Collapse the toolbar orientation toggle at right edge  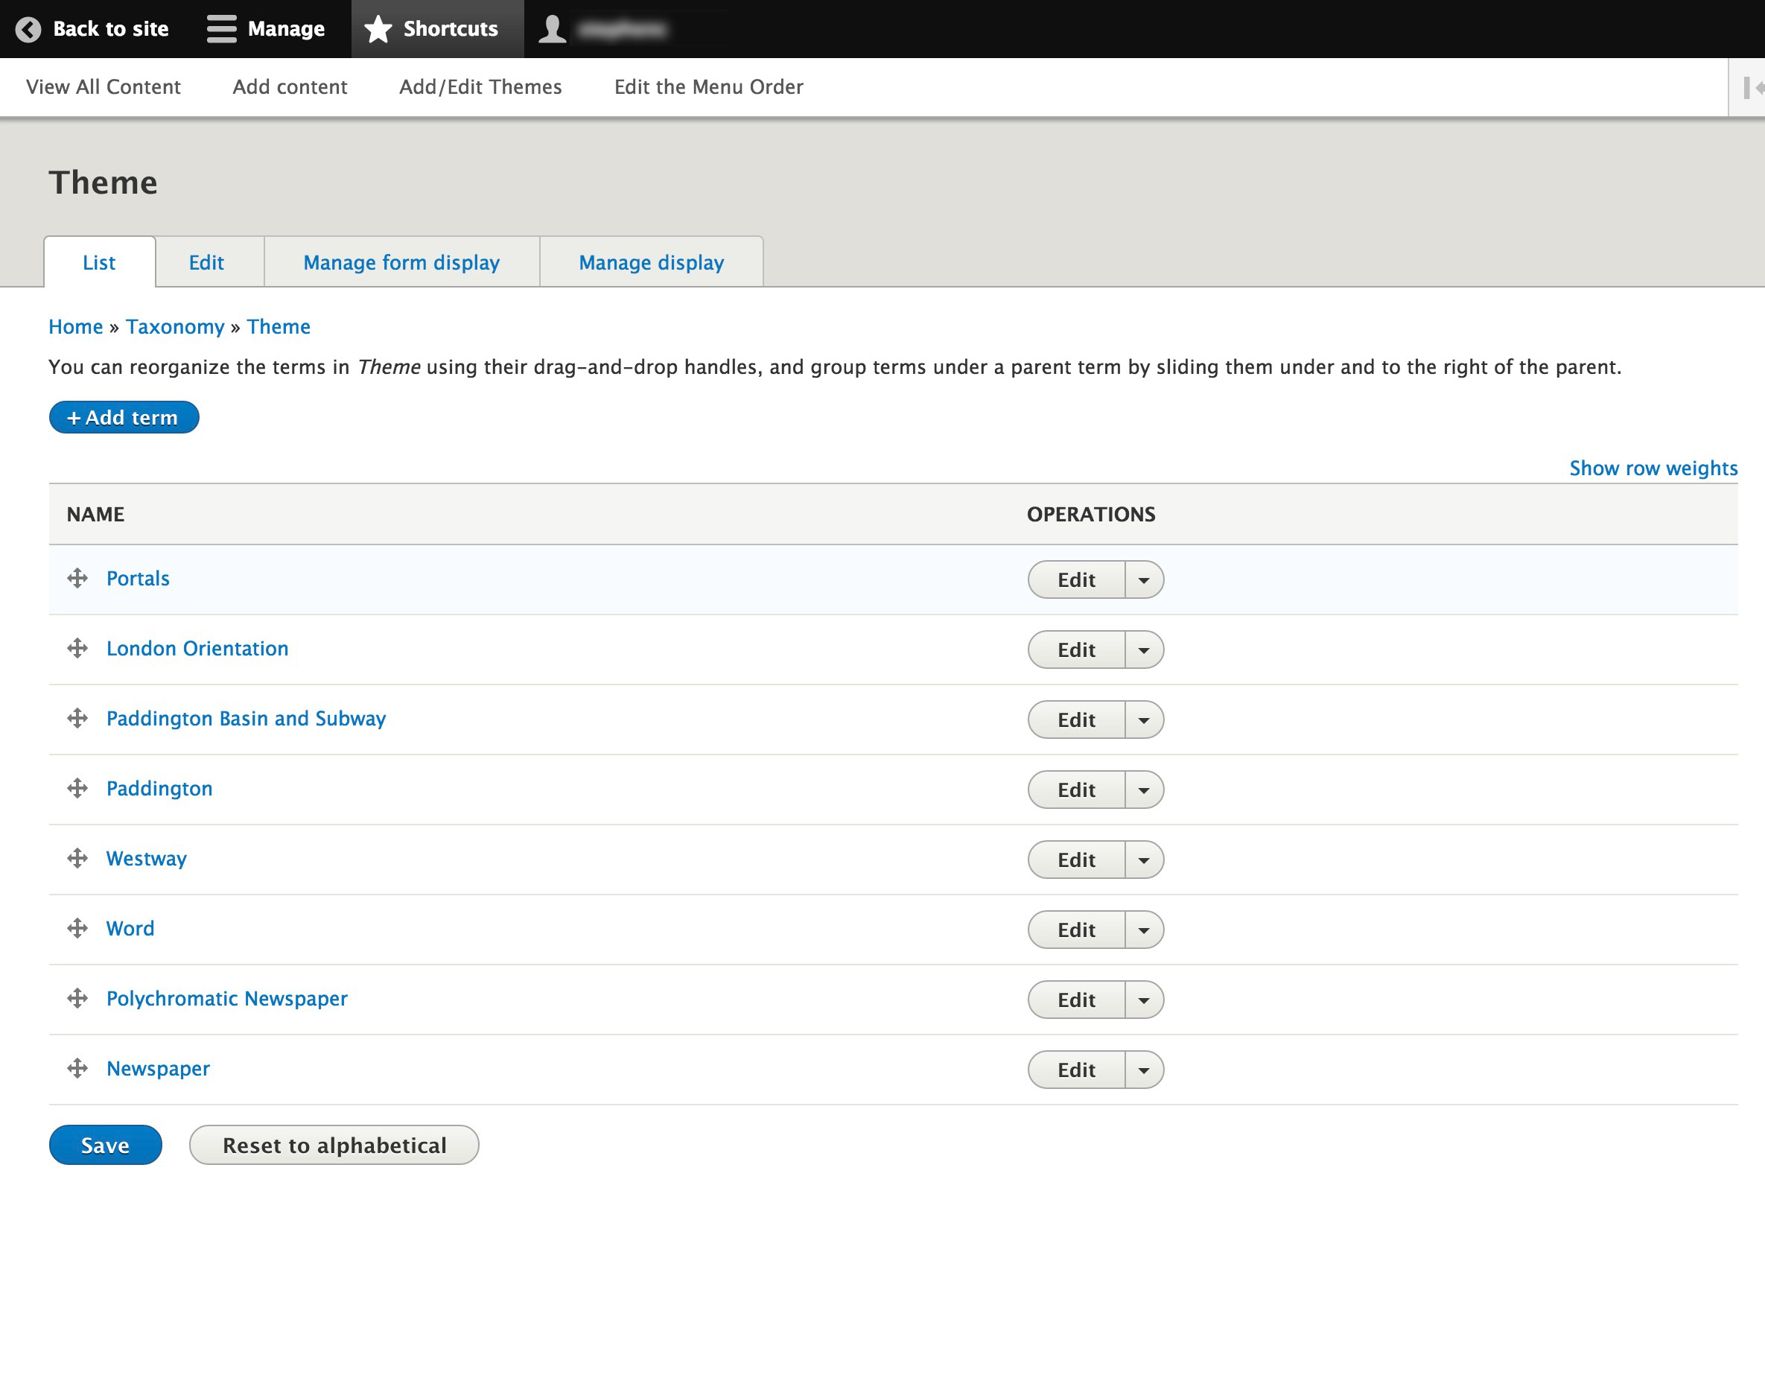point(1750,87)
